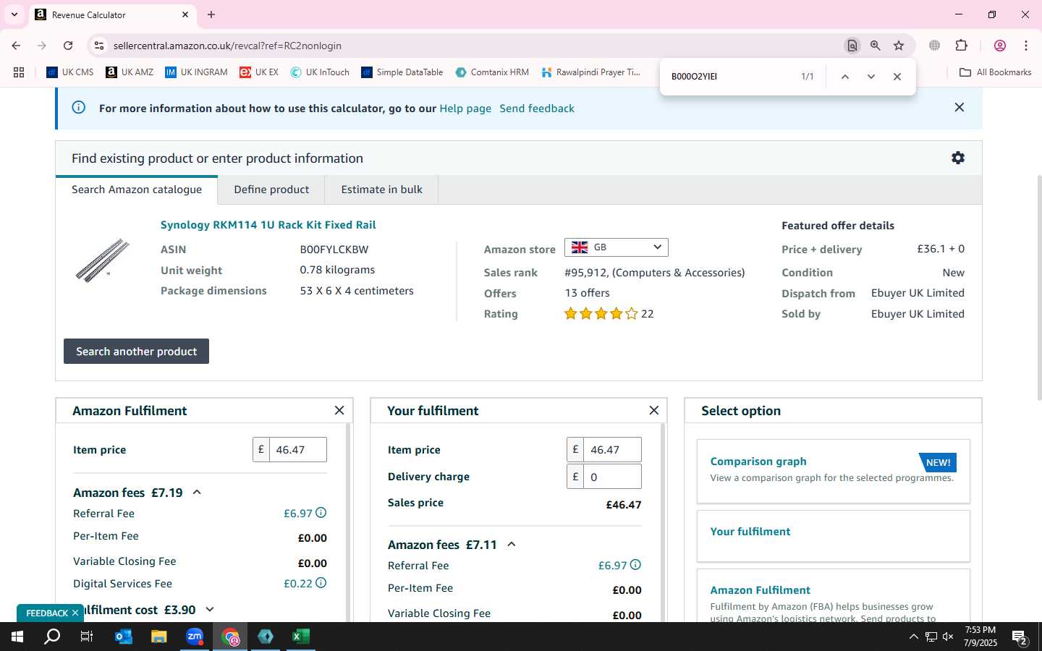The width and height of the screenshot is (1042, 651).
Task: Open Excel from the taskbar
Action: point(301,637)
